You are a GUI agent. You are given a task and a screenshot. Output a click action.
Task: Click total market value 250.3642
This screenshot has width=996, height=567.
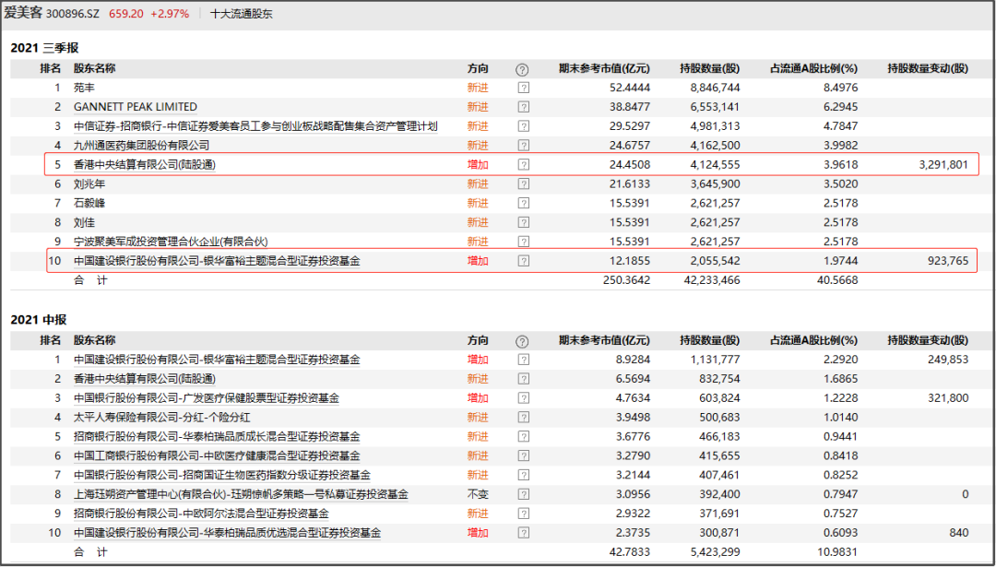[627, 280]
